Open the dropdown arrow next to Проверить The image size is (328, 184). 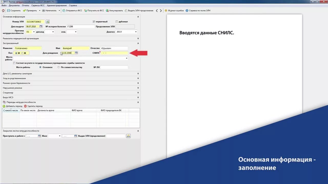point(39,10)
